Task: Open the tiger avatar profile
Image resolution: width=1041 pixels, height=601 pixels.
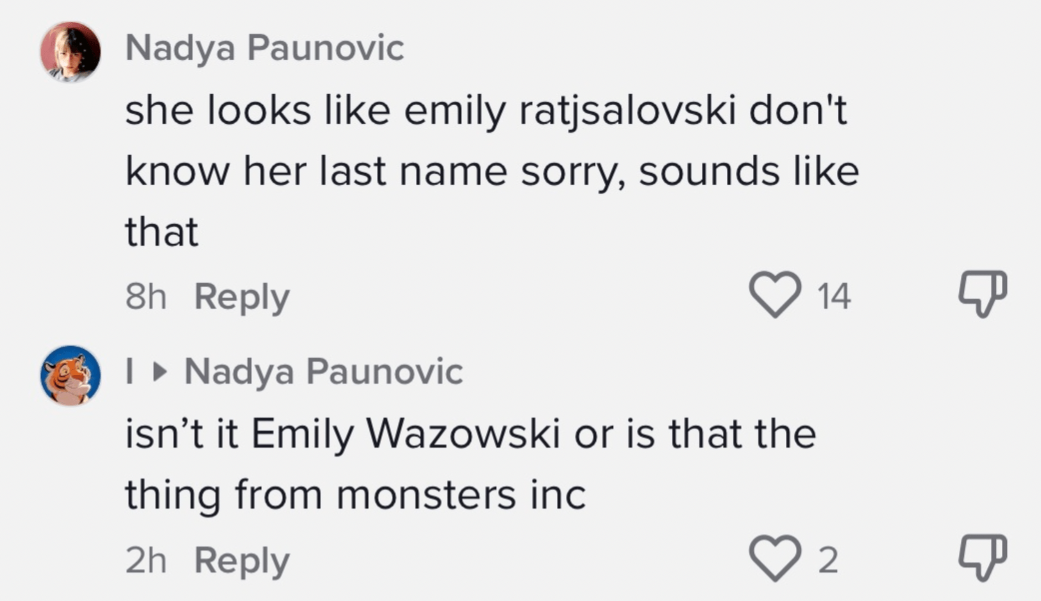Action: pyautogui.click(x=71, y=375)
